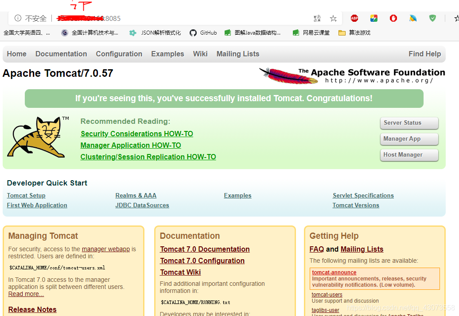Open the ABP adblock extension icon

click(354, 18)
